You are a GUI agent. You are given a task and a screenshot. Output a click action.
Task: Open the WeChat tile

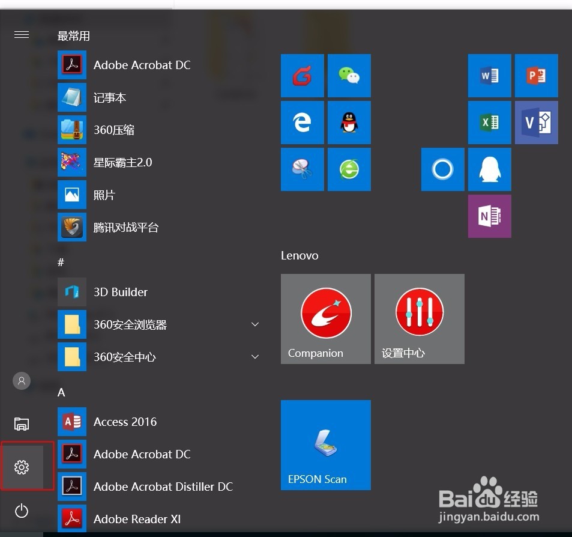pyautogui.click(x=349, y=76)
